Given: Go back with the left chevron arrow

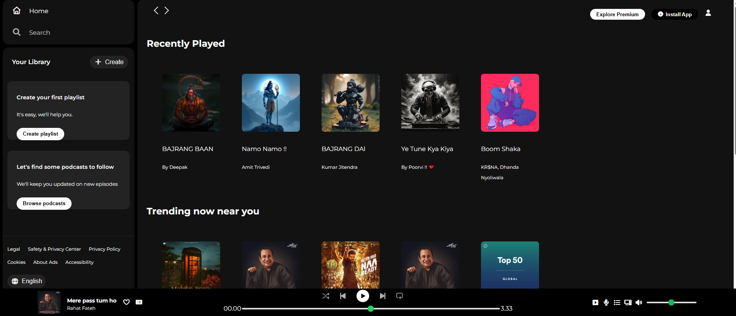Looking at the screenshot, I should point(156,10).
